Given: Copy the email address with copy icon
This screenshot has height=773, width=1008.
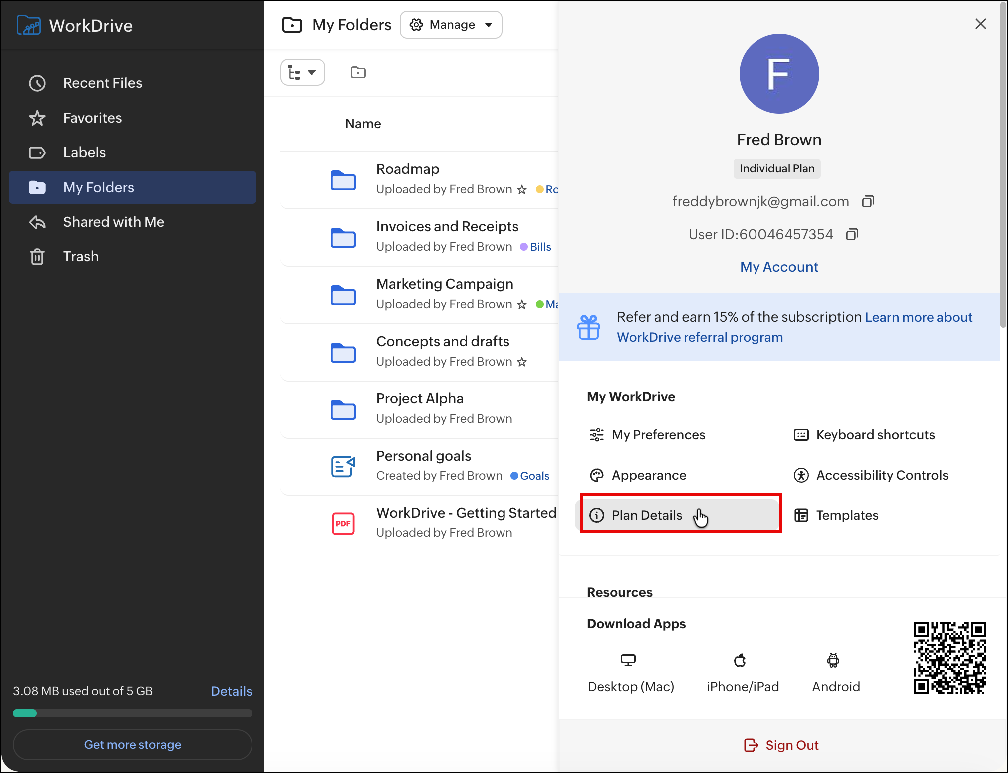Looking at the screenshot, I should point(868,201).
